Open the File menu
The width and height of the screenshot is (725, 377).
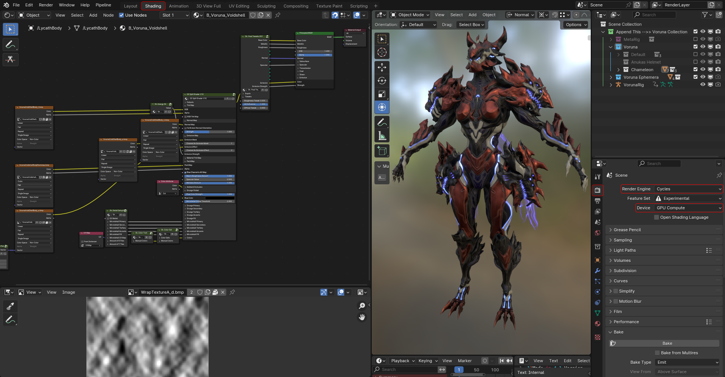(16, 5)
